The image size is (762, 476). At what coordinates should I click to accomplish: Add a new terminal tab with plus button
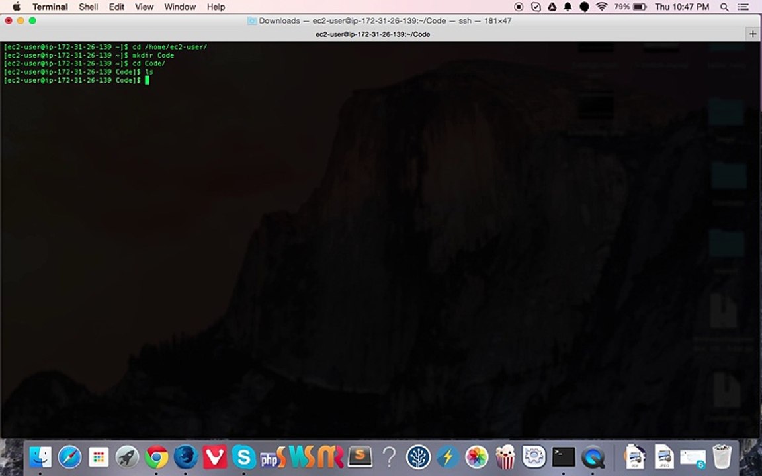[x=753, y=34]
